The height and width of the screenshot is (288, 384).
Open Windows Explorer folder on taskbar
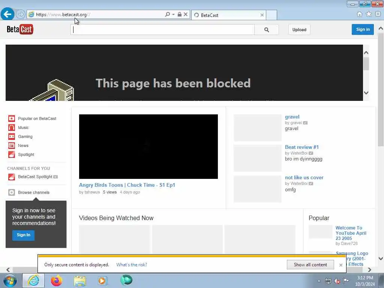(80, 281)
